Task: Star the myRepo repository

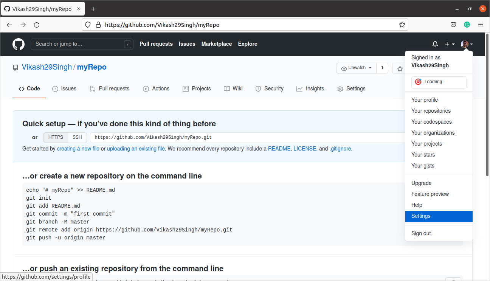Action: pyautogui.click(x=400, y=68)
